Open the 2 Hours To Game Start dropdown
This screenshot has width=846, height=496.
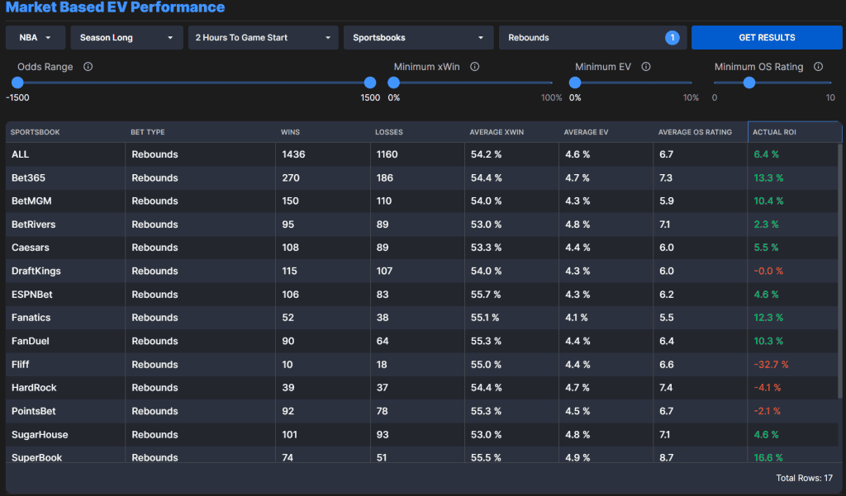click(264, 38)
